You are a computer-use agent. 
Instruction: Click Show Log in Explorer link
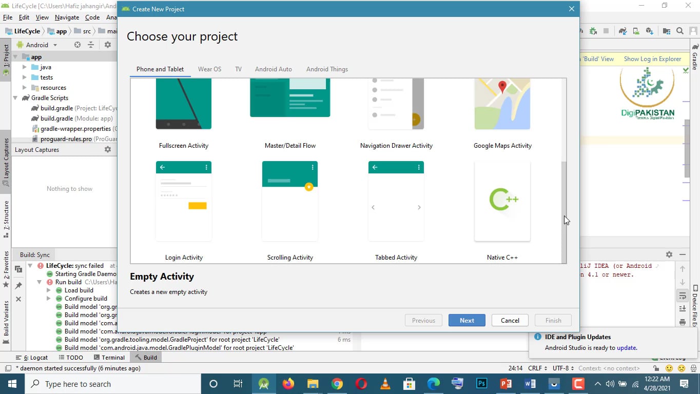pyautogui.click(x=652, y=59)
